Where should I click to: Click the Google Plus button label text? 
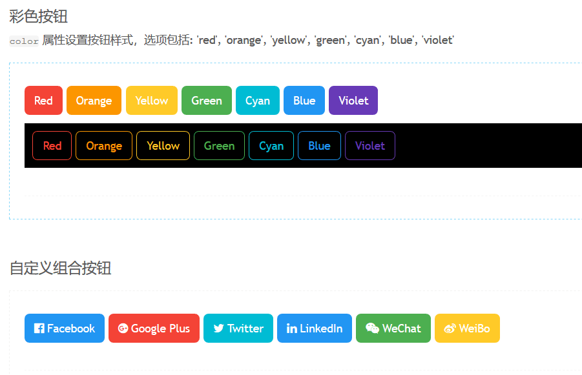160,329
